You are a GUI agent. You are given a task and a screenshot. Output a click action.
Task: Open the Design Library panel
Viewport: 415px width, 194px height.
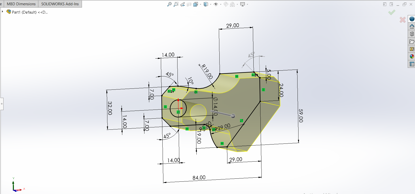point(412,34)
